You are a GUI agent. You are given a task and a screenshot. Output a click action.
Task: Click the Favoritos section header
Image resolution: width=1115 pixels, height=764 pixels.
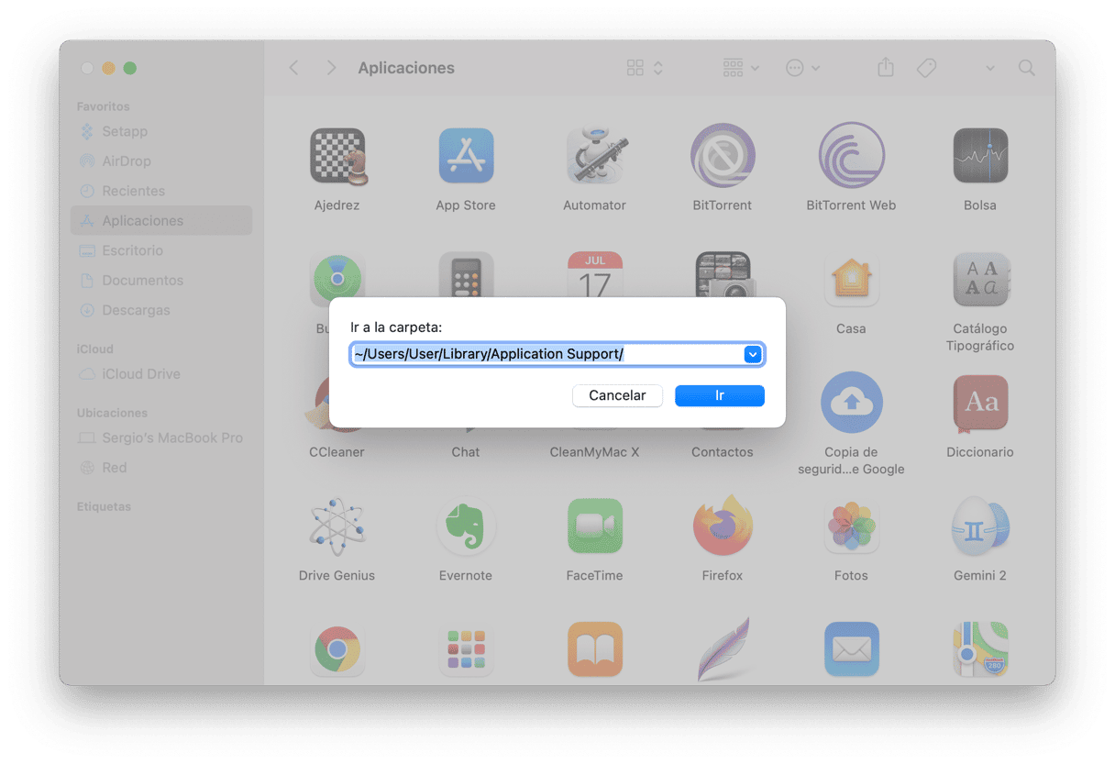tap(104, 106)
